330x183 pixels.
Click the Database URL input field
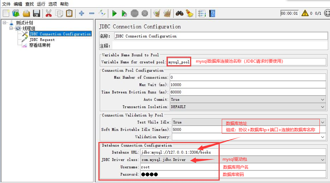click(232, 153)
